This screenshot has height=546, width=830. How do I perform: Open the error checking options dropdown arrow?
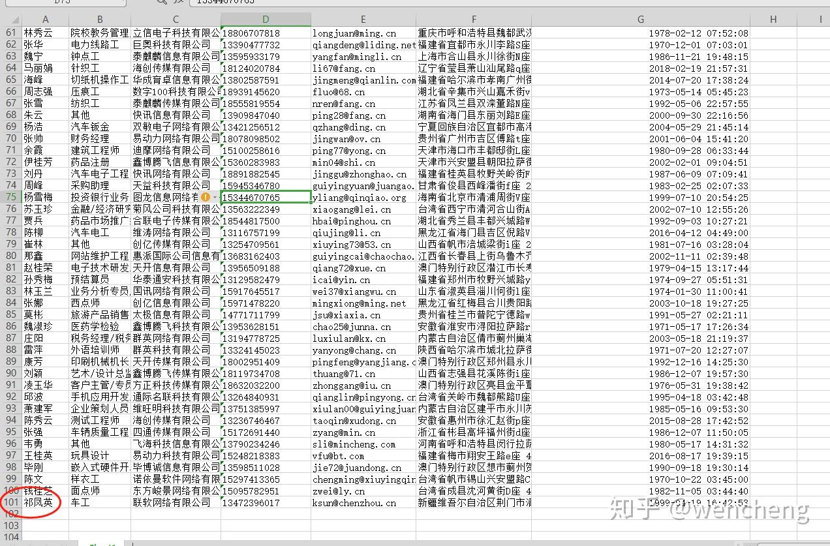pos(216,196)
